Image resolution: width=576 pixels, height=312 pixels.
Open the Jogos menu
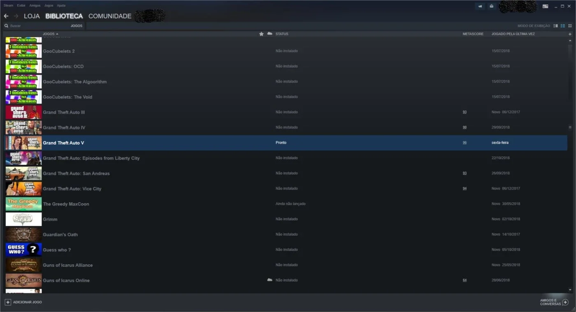49,6
